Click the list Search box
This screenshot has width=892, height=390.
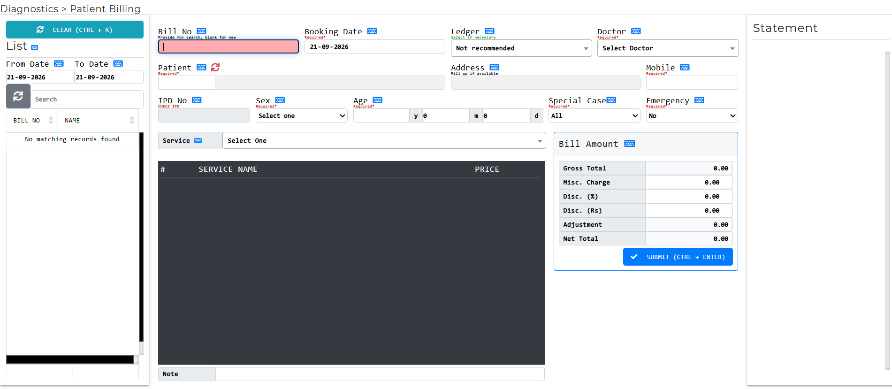coord(87,99)
